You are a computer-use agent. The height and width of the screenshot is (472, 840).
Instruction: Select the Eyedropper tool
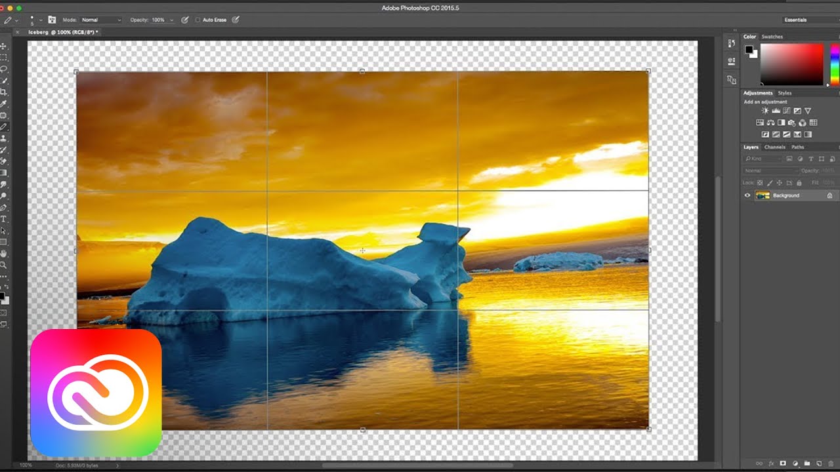point(3,104)
